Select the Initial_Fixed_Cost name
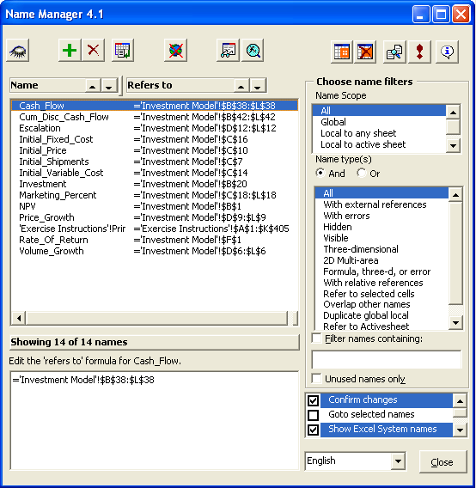The image size is (476, 488). 155,139
